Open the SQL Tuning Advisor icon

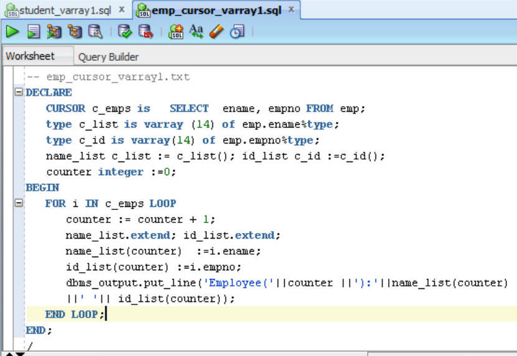(95, 32)
